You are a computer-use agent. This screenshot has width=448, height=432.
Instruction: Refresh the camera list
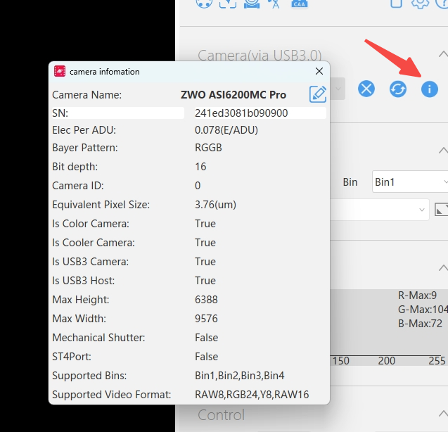398,89
